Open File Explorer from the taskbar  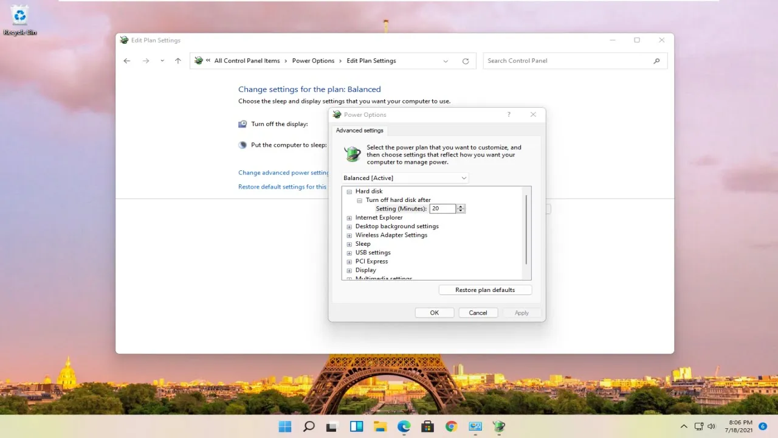coord(380,426)
